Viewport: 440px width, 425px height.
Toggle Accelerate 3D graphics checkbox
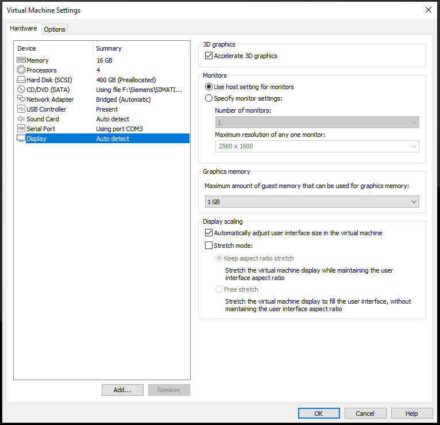(x=209, y=56)
